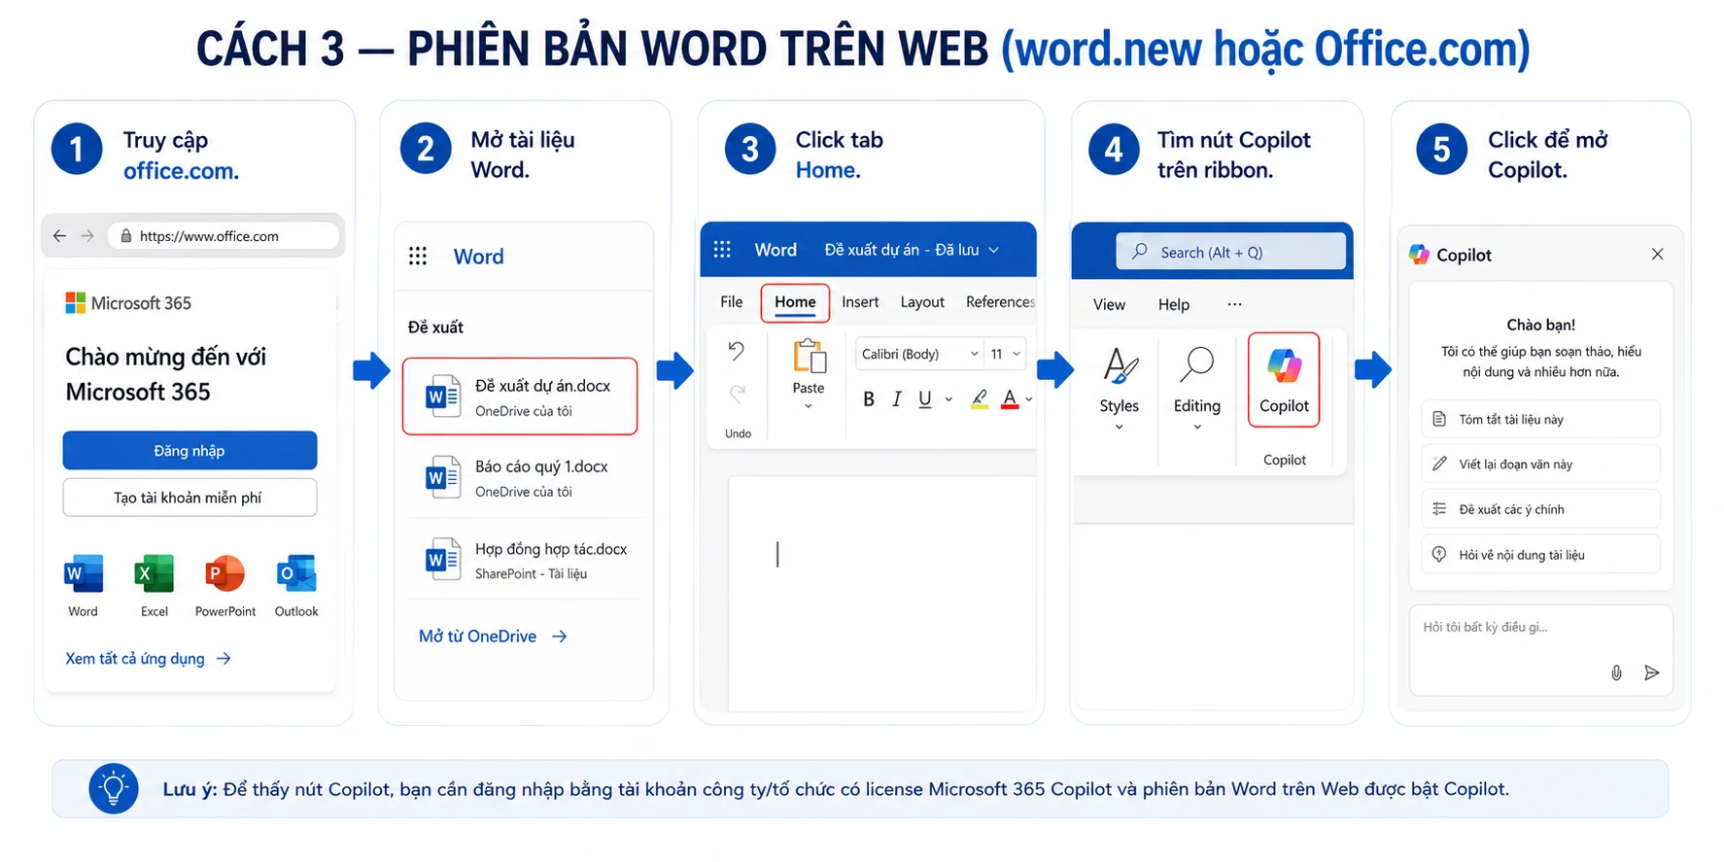Open the Excel app icon

click(154, 573)
